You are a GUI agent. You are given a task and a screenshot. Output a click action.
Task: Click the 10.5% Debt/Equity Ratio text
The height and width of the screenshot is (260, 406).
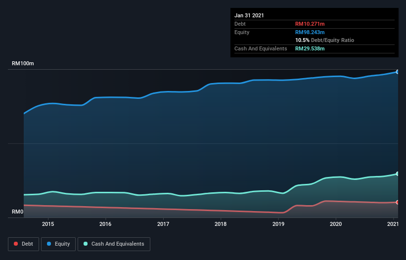coord(325,41)
